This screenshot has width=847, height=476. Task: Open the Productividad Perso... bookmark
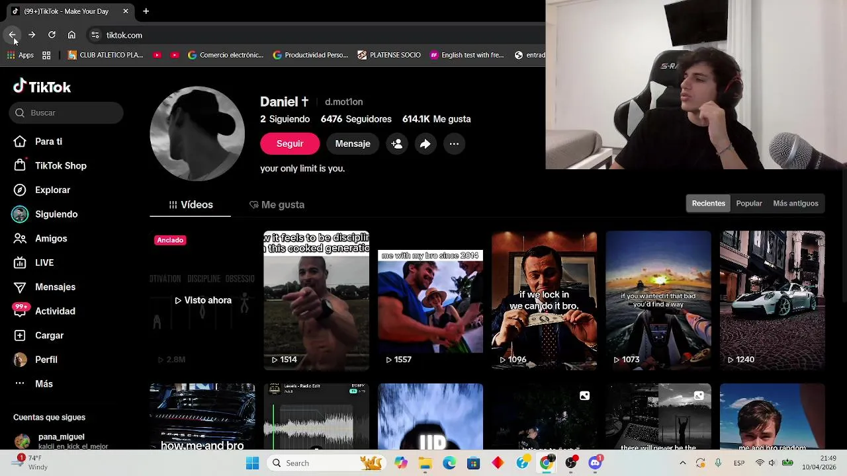[x=310, y=55]
